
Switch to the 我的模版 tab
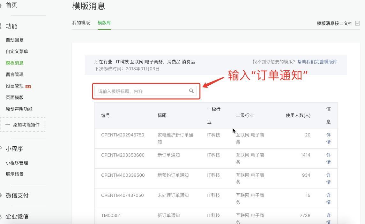(81, 23)
